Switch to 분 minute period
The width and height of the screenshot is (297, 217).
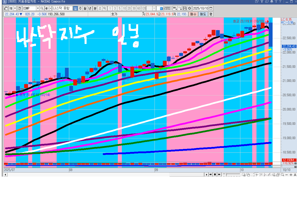point(95,8)
